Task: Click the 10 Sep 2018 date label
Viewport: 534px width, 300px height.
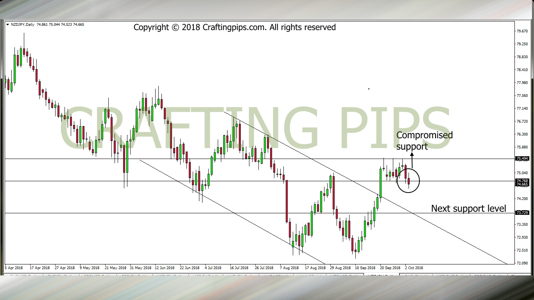Action: click(x=366, y=268)
